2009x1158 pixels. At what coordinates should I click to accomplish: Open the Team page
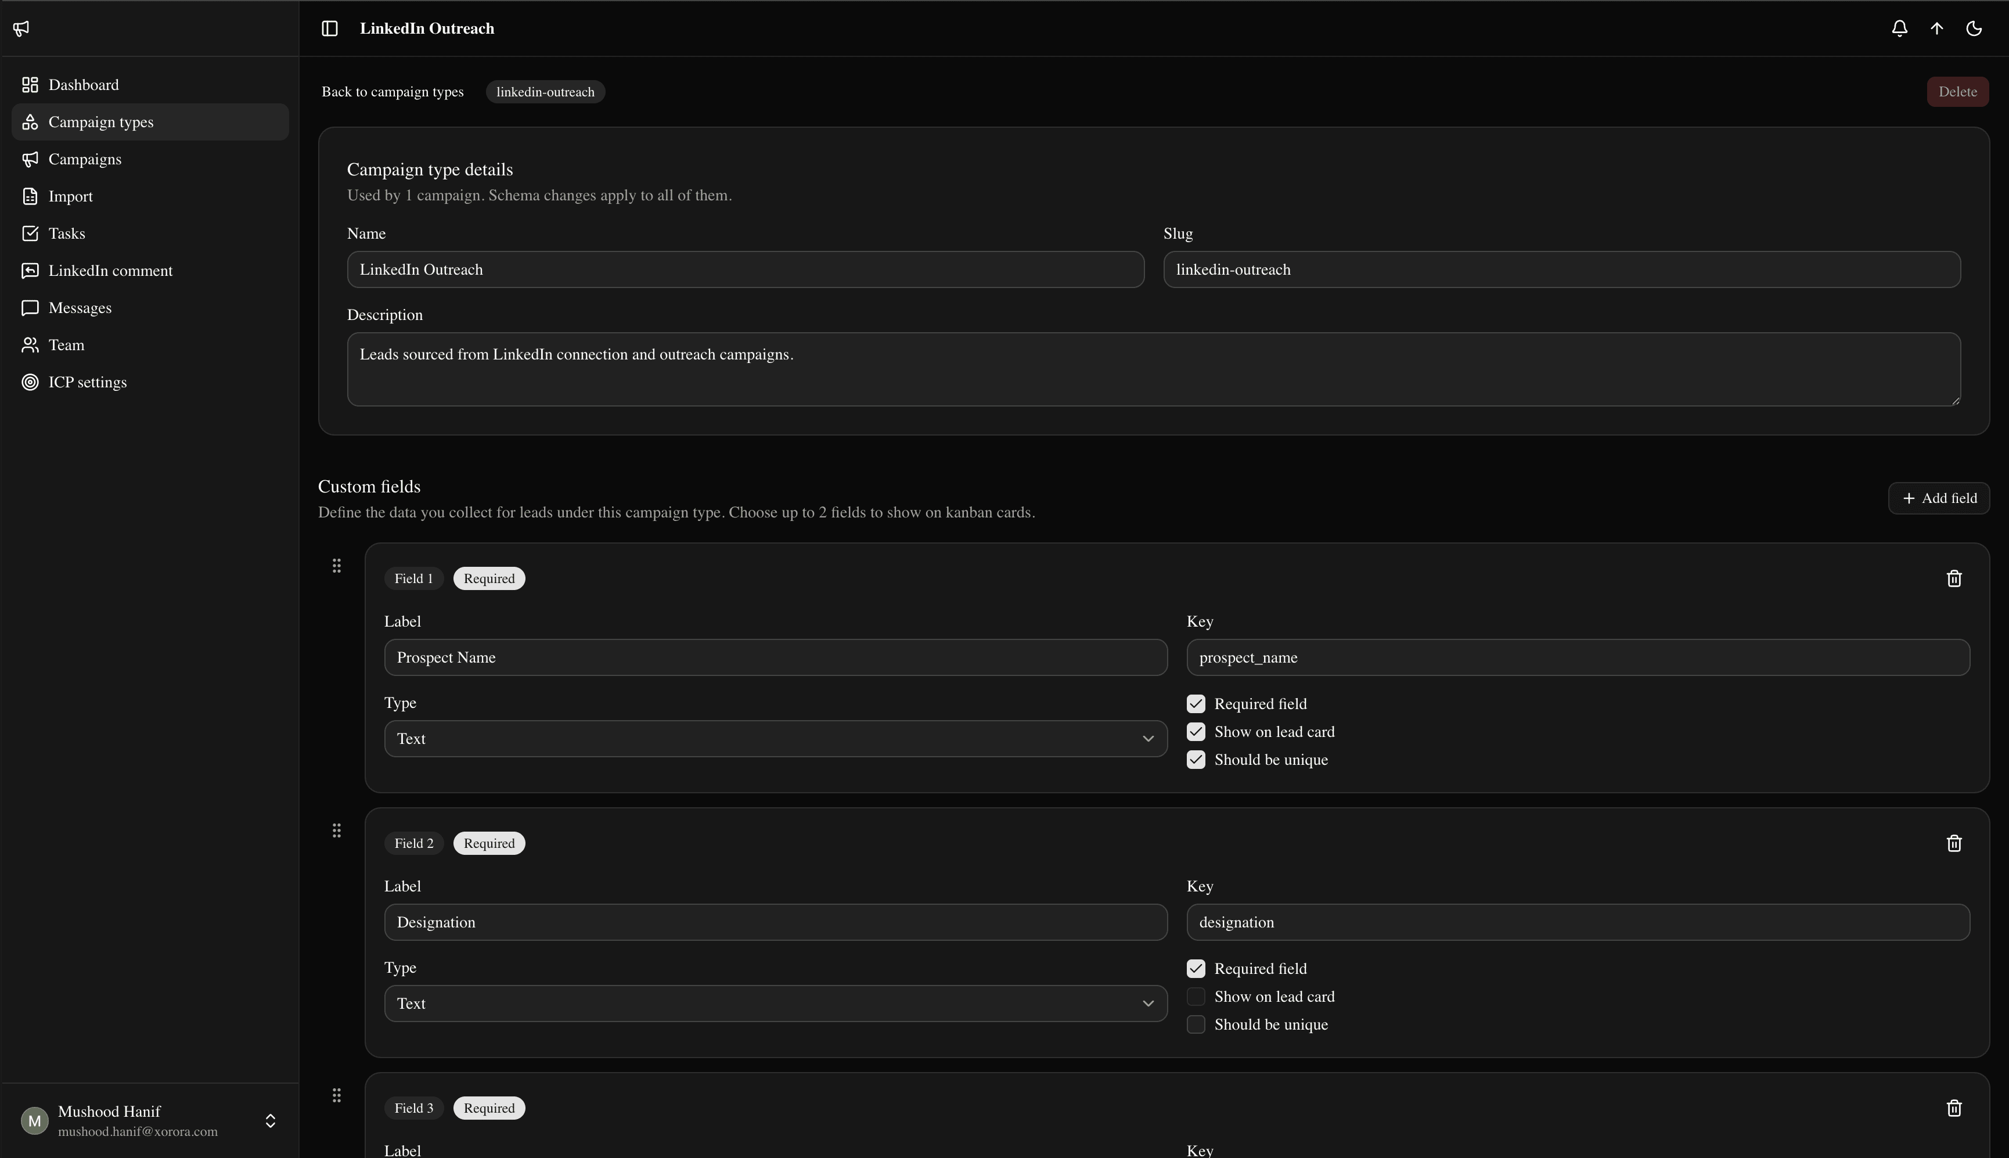tap(150, 345)
